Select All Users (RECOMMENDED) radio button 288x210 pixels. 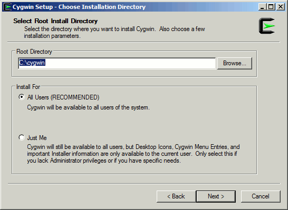click(22, 97)
